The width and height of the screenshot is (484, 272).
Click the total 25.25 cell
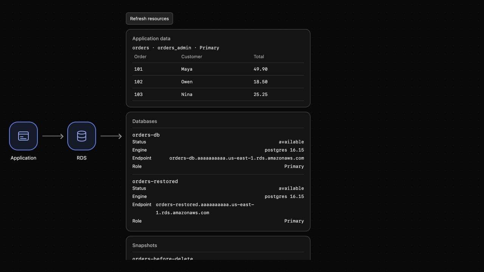tap(261, 94)
